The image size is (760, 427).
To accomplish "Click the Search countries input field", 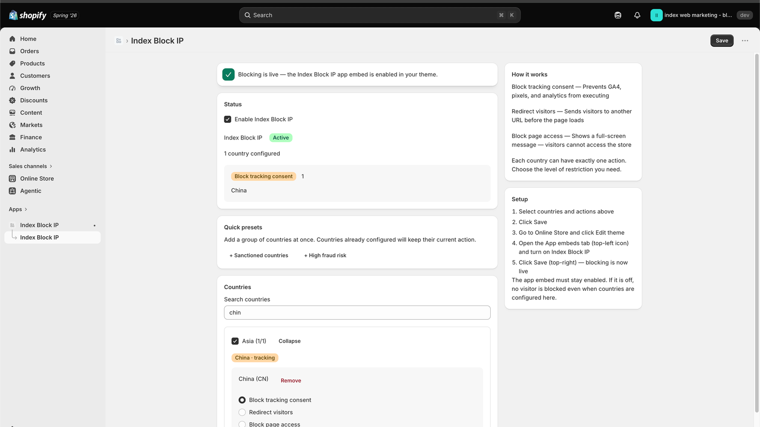I will pyautogui.click(x=357, y=313).
